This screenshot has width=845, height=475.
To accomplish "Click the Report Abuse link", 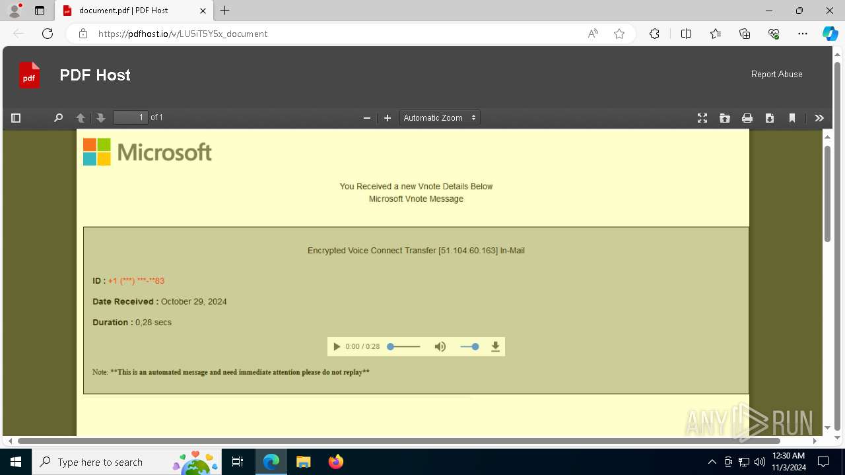I will 776,75.
